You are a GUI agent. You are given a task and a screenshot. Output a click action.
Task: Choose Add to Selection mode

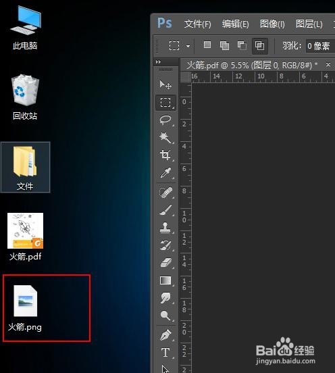coord(224,45)
